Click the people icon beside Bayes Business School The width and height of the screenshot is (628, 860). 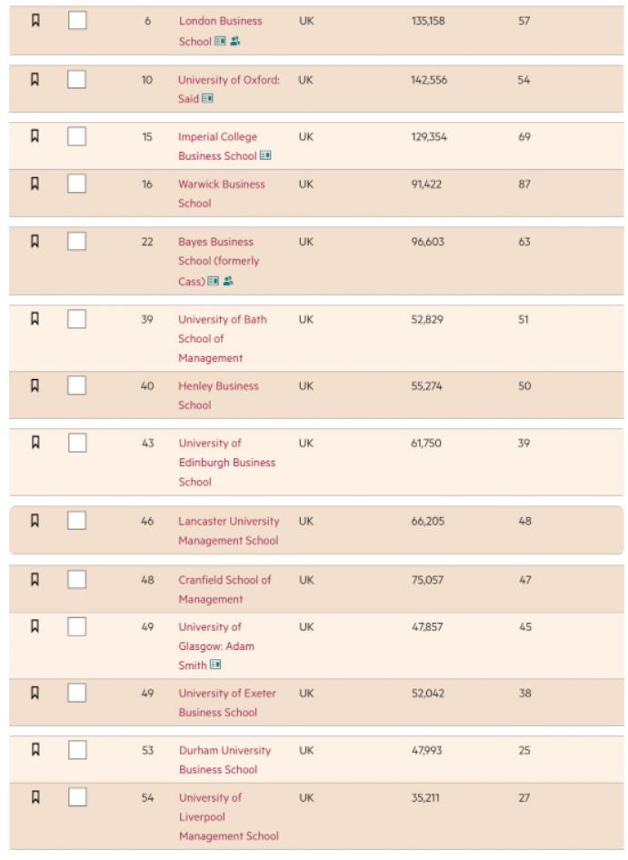coord(228,281)
